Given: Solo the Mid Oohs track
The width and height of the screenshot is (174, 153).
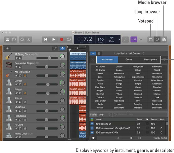Looking at the screenshot, I should pyautogui.click(x=20, y=111).
